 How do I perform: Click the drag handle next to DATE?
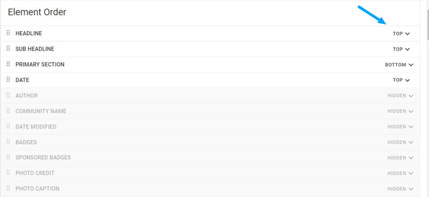point(8,80)
